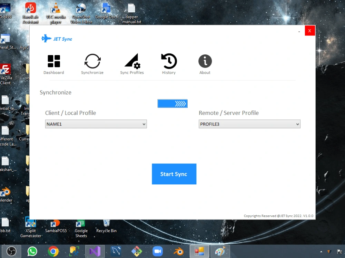Image resolution: width=345 pixels, height=258 pixels.
Task: Expand the Client / Local Profile dropdown arrow
Action: (x=144, y=124)
